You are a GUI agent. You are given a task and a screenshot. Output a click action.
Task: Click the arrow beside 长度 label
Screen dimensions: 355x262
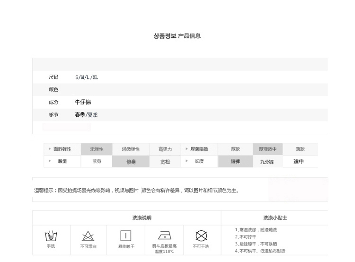186,161
